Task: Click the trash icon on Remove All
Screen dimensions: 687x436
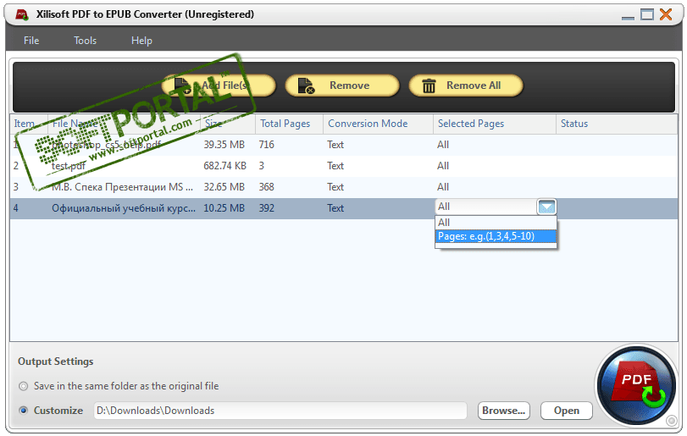Action: point(429,86)
